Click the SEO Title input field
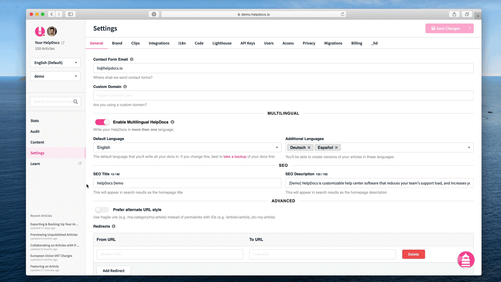The width and height of the screenshot is (501, 282). point(187,183)
